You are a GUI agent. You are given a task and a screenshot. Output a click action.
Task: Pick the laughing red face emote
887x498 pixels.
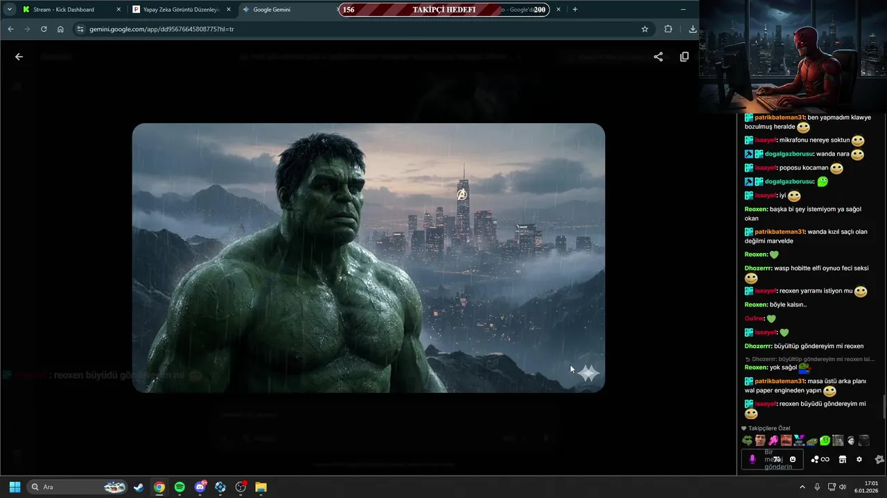point(786,441)
